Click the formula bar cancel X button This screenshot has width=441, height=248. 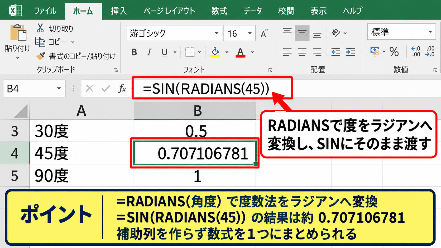pyautogui.click(x=89, y=89)
